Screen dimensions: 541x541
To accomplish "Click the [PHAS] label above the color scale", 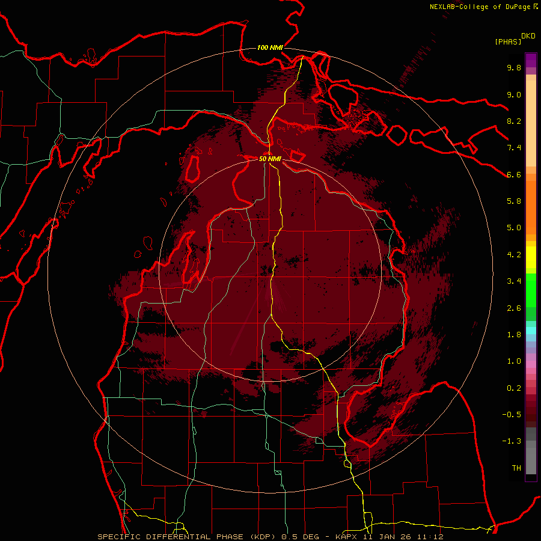I will [508, 41].
